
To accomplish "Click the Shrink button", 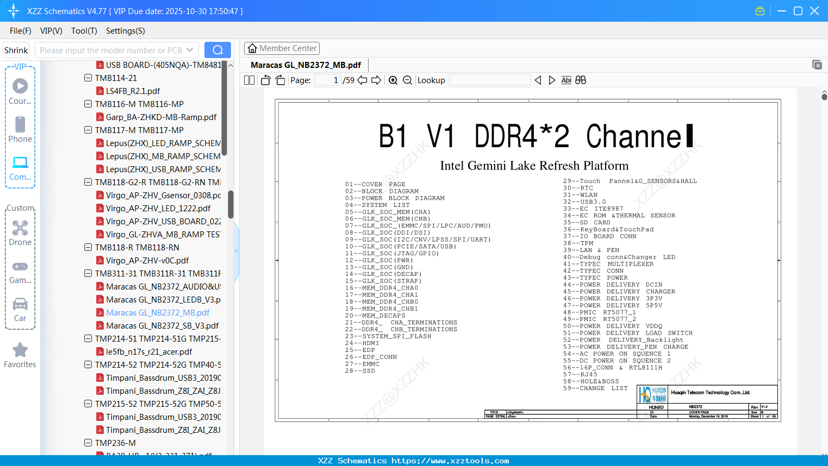I will (x=16, y=50).
